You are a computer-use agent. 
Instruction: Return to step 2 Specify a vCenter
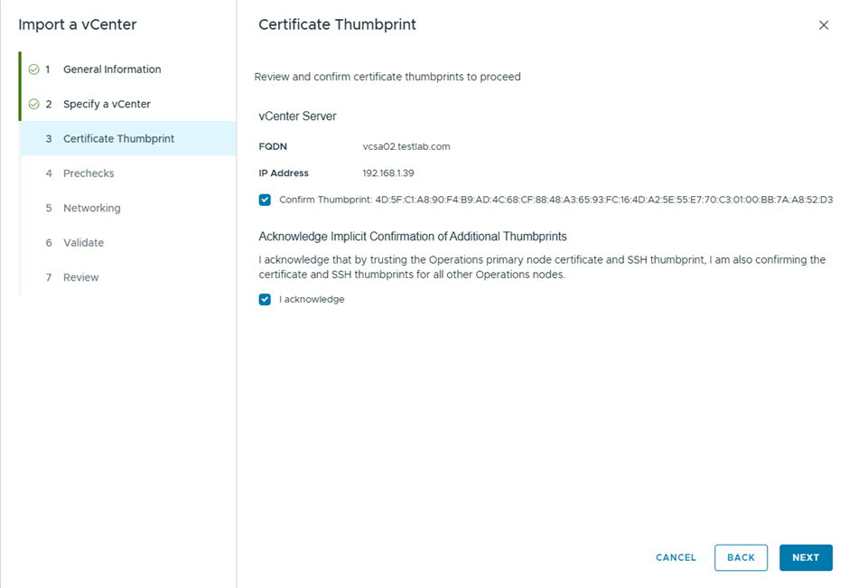point(107,104)
